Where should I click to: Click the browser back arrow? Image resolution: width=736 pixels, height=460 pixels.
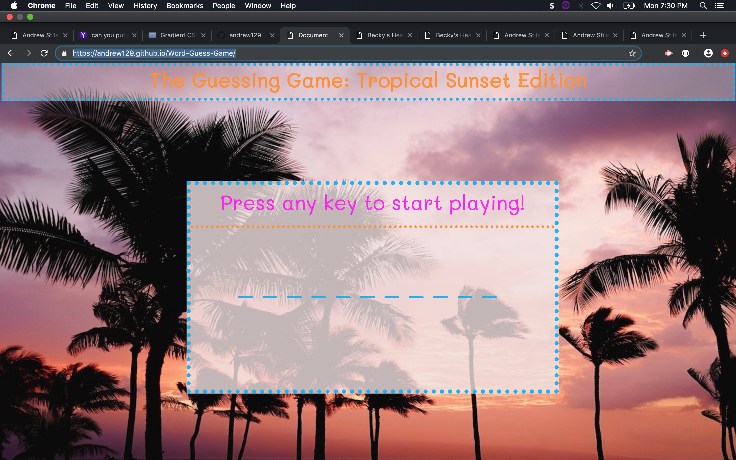click(11, 53)
